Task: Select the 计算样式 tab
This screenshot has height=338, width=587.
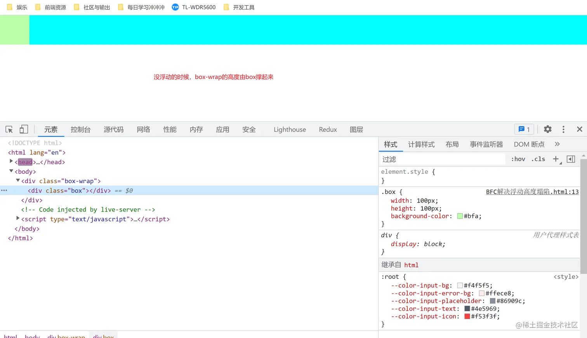Action: (421, 144)
